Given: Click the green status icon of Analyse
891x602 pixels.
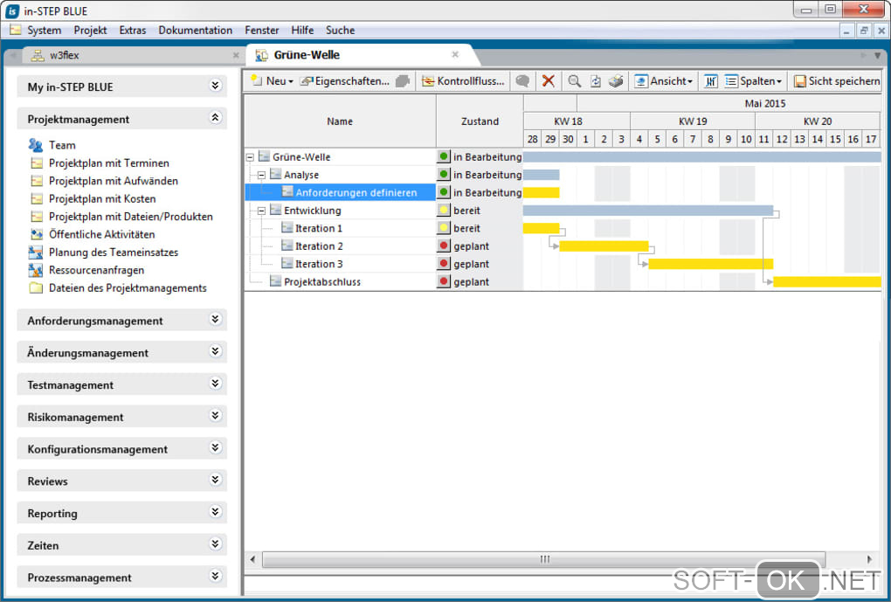Looking at the screenshot, I should [444, 174].
